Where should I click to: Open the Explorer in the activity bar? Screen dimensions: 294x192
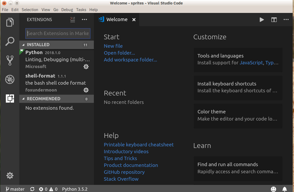click(x=10, y=22)
